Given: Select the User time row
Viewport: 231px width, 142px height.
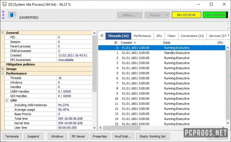Looking at the screenshot, I should point(48,128).
